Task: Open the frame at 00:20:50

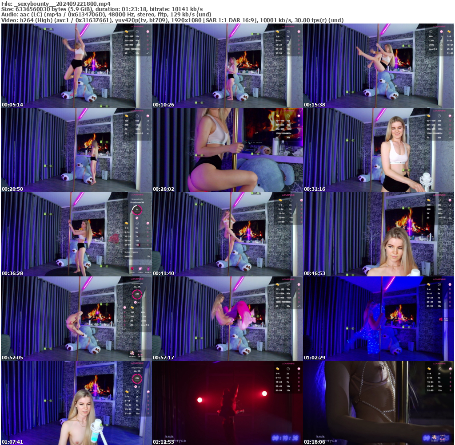Action: coord(76,150)
